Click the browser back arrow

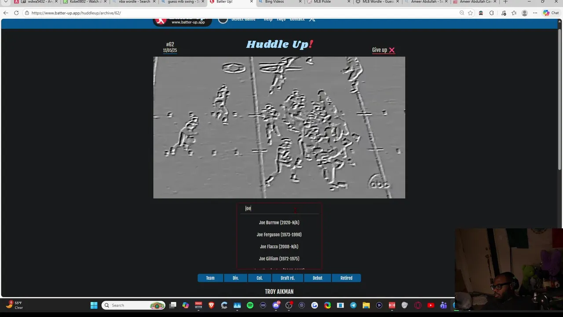6,13
